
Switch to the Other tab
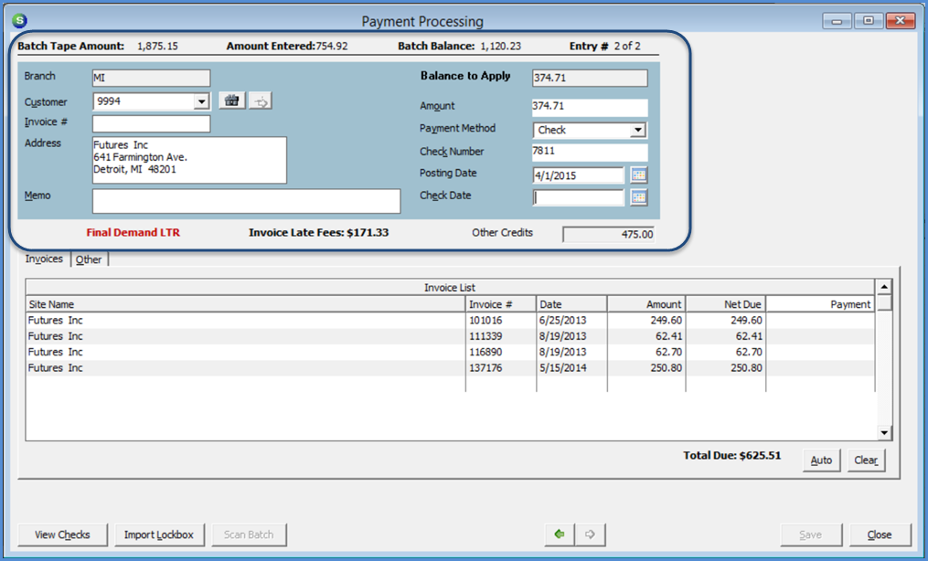tap(89, 259)
